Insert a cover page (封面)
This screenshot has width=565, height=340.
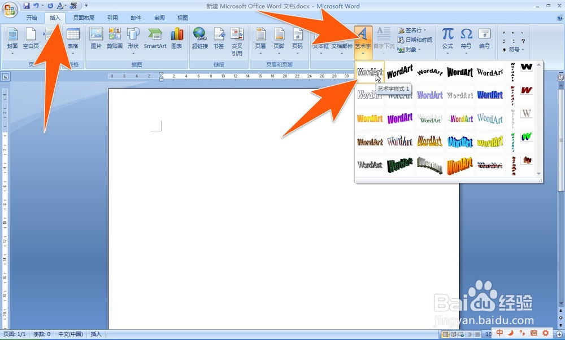pyautogui.click(x=12, y=41)
